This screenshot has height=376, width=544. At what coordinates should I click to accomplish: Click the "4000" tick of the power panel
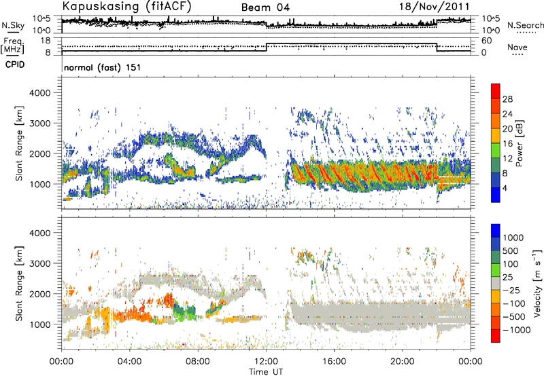tap(39, 93)
